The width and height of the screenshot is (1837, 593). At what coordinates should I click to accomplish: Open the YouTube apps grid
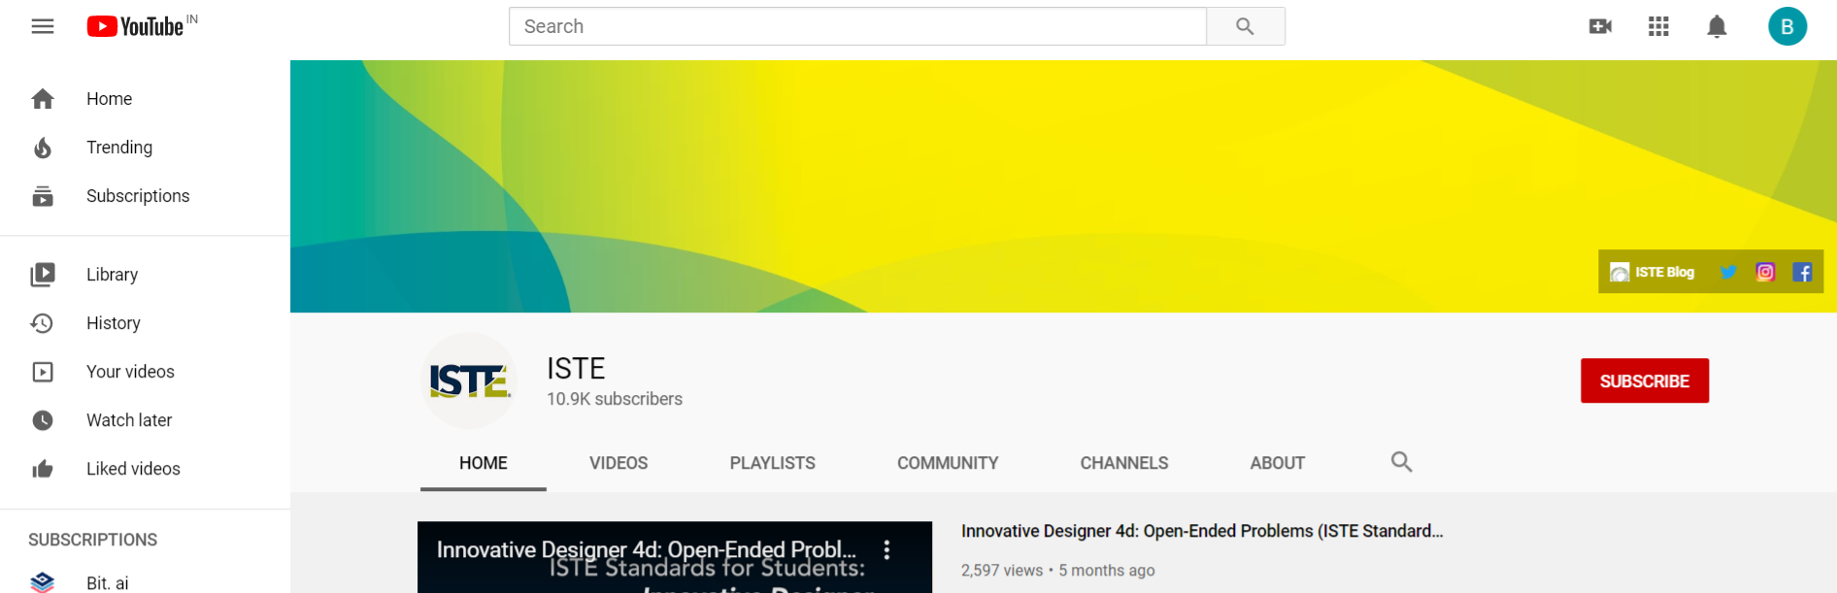click(1659, 26)
